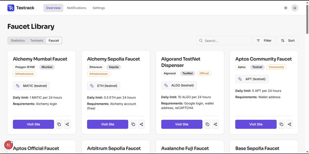Visit Site for Algorand TestNet Dispenser
The image size is (309, 154).
coord(182,124)
